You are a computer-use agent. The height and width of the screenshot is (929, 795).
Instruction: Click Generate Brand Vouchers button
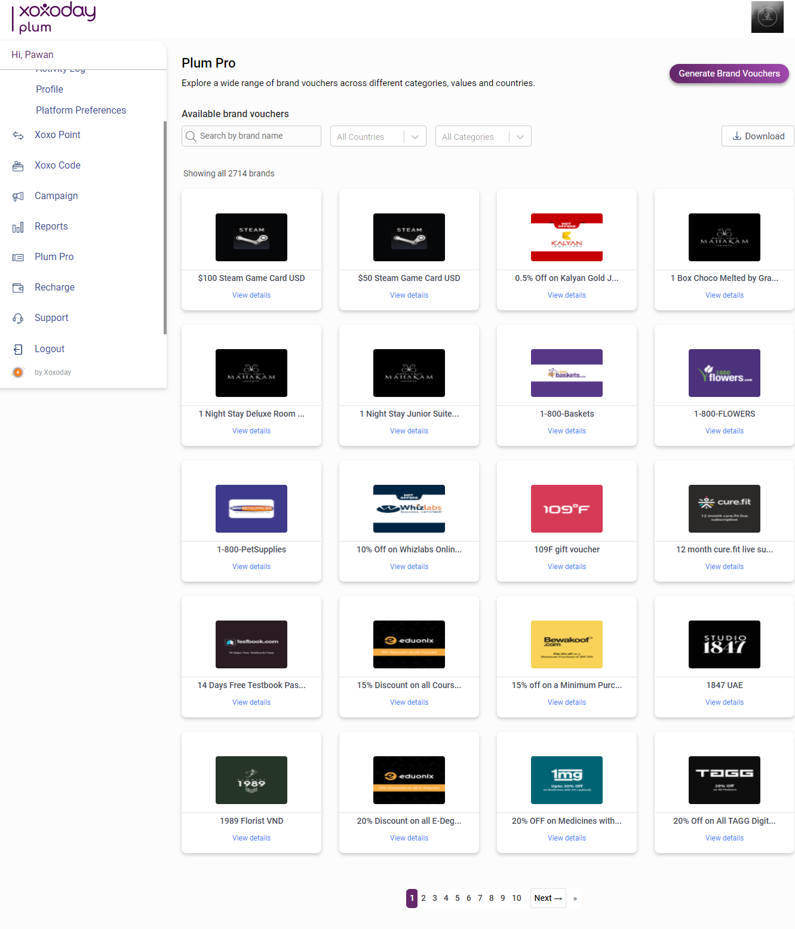(729, 74)
